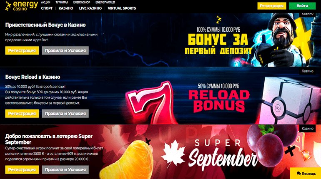The height and width of the screenshot is (179, 321).
Task: Open the EnergyShop link
Action: [82, 2]
